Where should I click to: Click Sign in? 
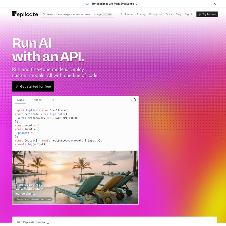click(189, 14)
